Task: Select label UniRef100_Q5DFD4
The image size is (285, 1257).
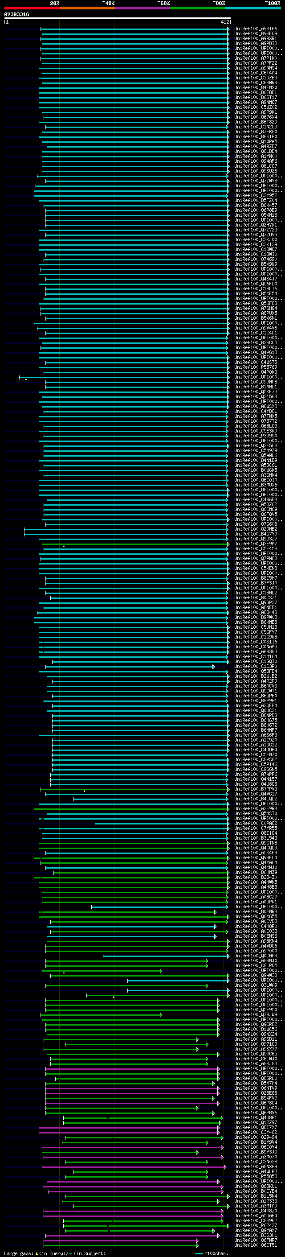Action: (x=256, y=671)
